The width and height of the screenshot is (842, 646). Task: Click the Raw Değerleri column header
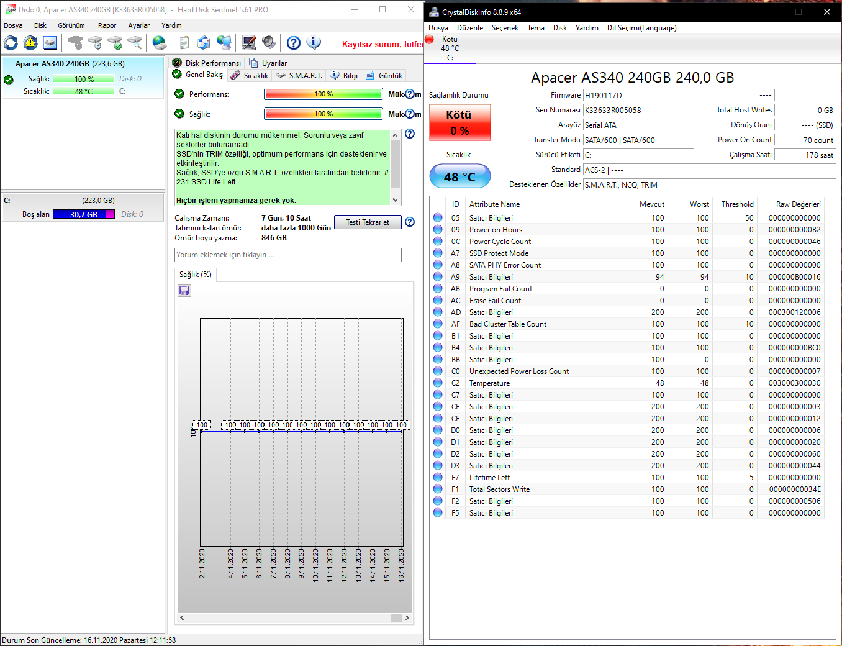[799, 204]
